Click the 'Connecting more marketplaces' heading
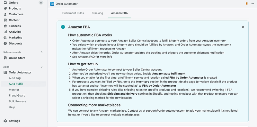Viewport: 257px width, 127px height. 94,105
